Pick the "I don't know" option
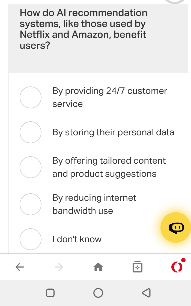The image size is (191, 306). (x=31, y=239)
